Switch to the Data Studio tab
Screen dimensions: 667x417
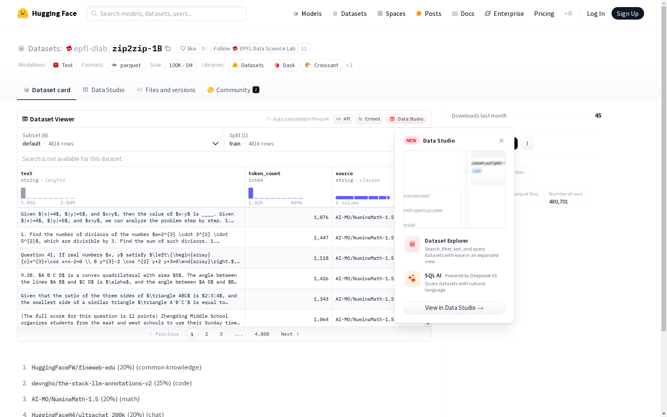[103, 90]
